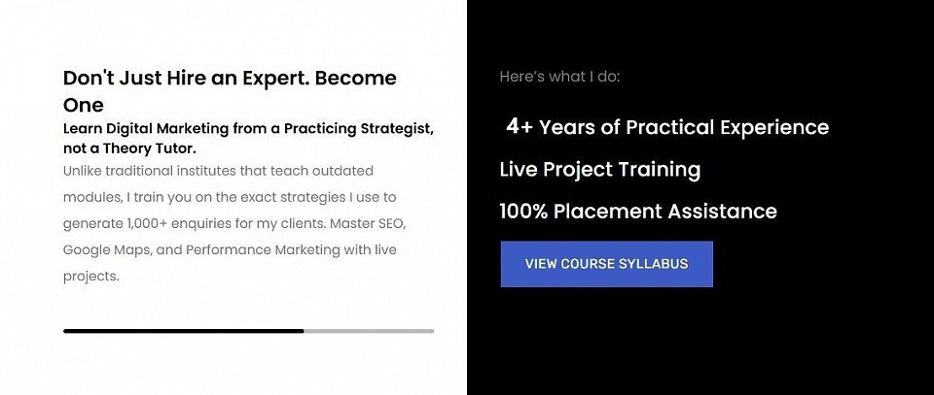The image size is (934, 395).
Task: Click the "Here's what I do:" label
Action: (559, 76)
